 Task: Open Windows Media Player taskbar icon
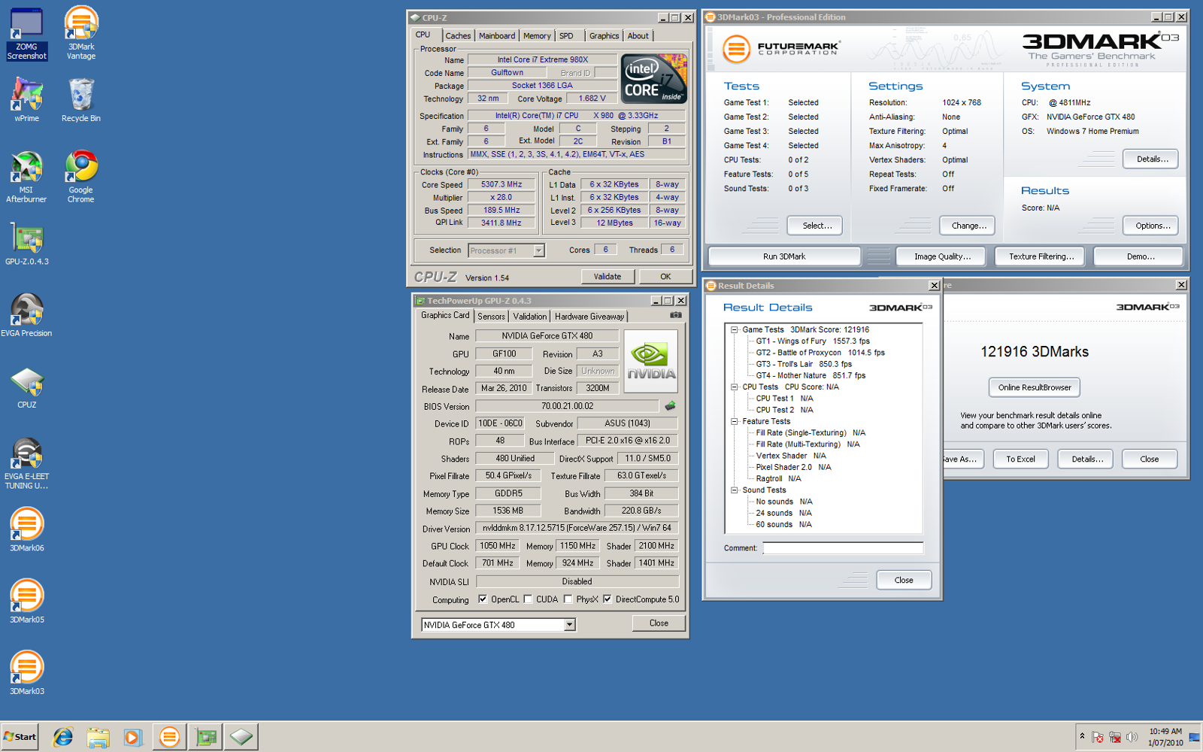132,737
